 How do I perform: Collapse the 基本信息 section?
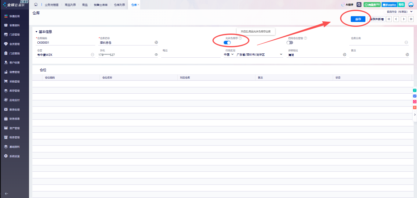[x=37, y=32]
